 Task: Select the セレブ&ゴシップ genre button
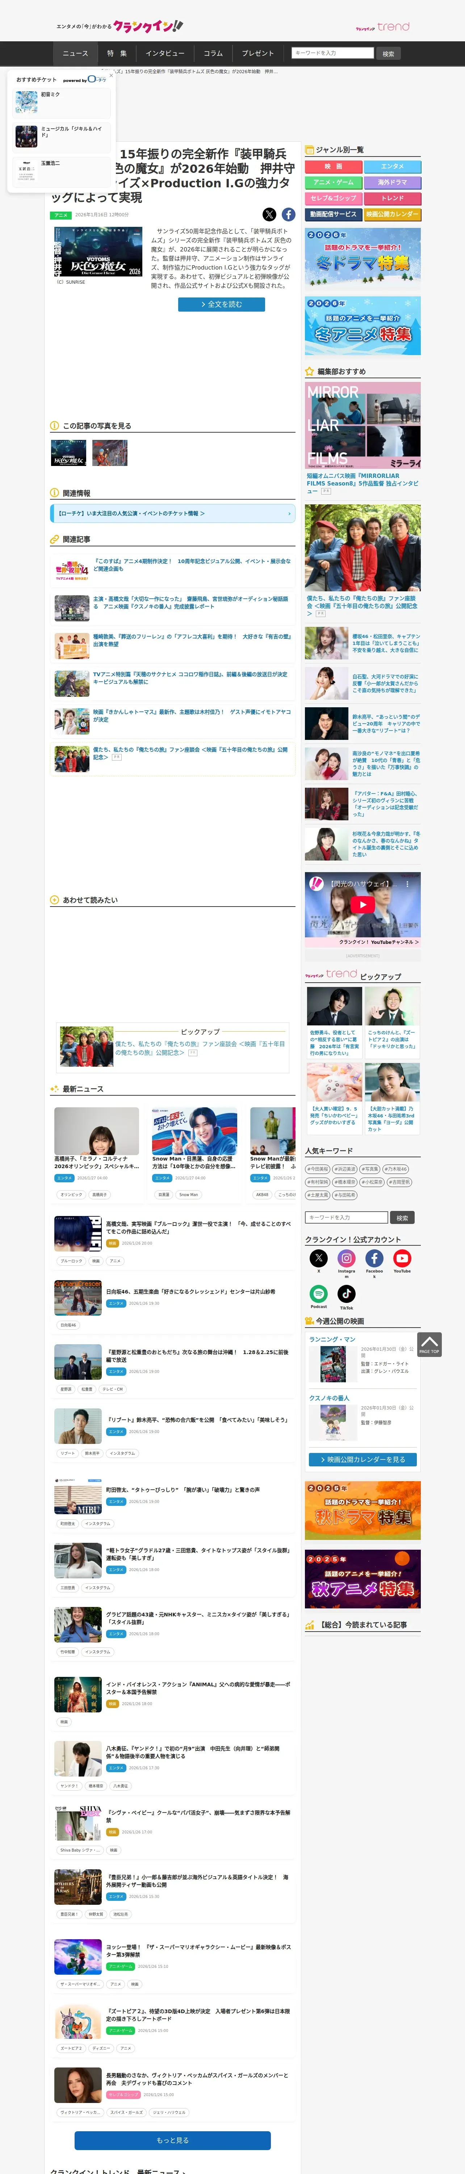333,198
